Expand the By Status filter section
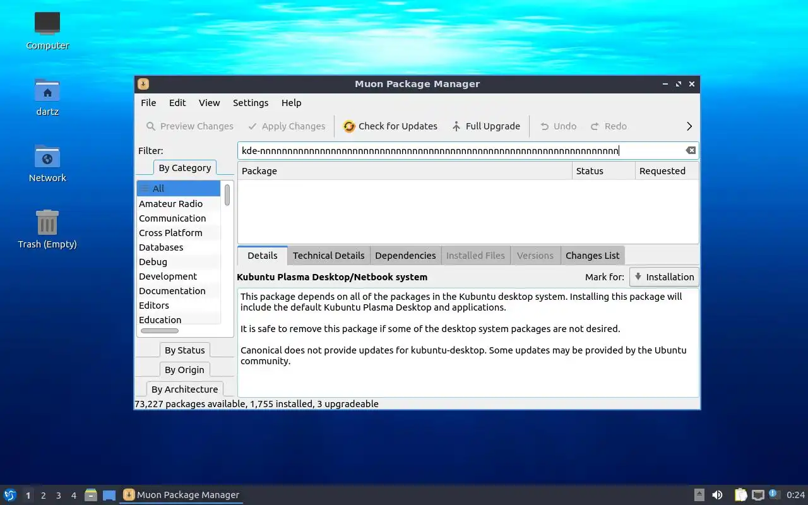This screenshot has height=505, width=808. 184,350
